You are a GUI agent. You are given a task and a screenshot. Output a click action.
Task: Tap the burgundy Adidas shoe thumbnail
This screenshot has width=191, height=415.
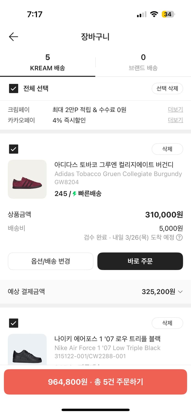pos(27,179)
